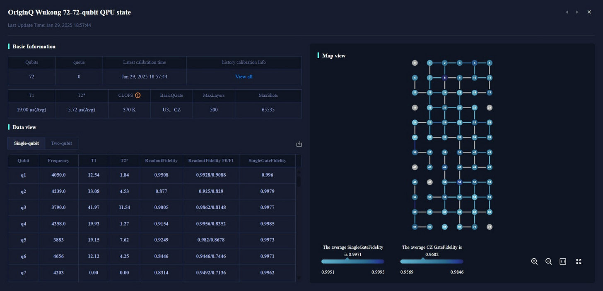Image resolution: width=603 pixels, height=291 pixels.
Task: Click readout fidelity value 0.877
Action: tap(161, 191)
